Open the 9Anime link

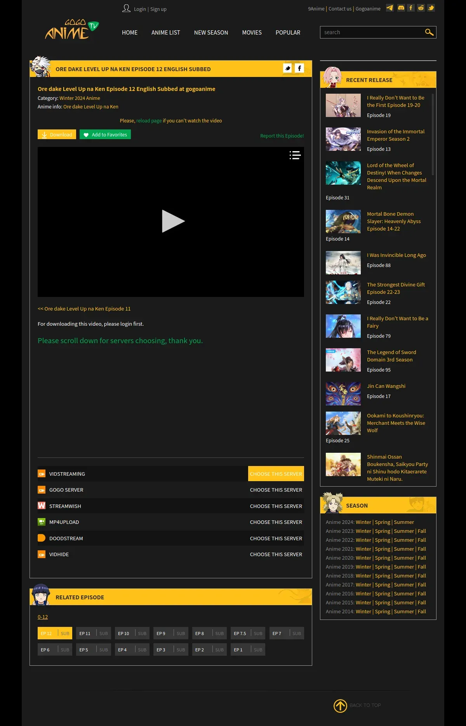(316, 9)
